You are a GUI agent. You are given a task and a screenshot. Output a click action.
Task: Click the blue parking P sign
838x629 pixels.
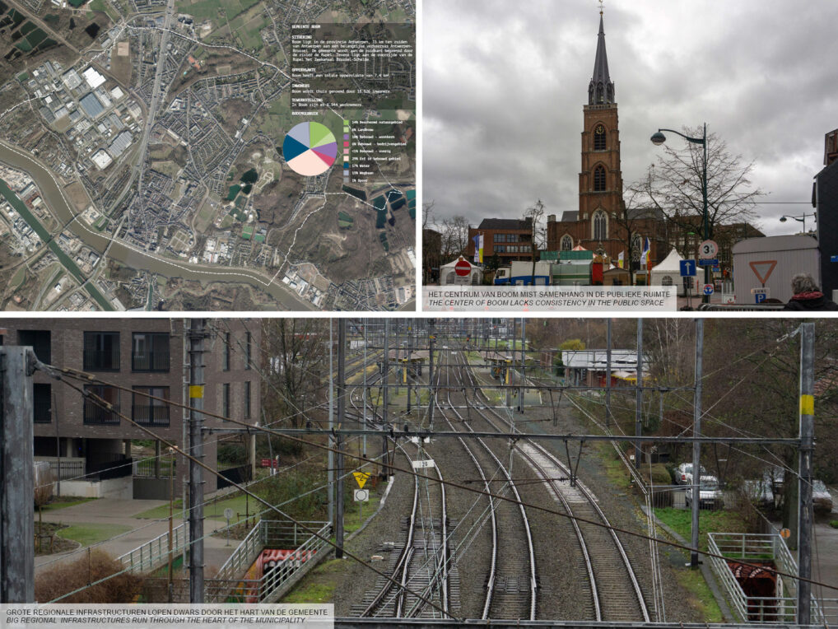(x=760, y=294)
